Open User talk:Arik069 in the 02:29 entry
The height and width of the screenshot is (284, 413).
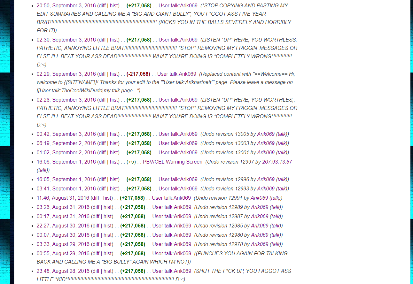point(177,74)
